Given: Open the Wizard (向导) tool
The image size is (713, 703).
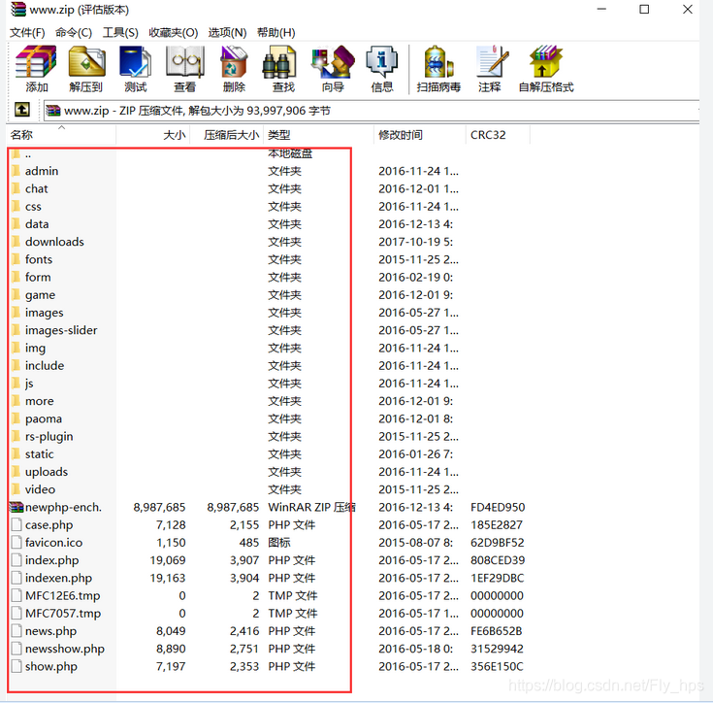Looking at the screenshot, I should 333,69.
